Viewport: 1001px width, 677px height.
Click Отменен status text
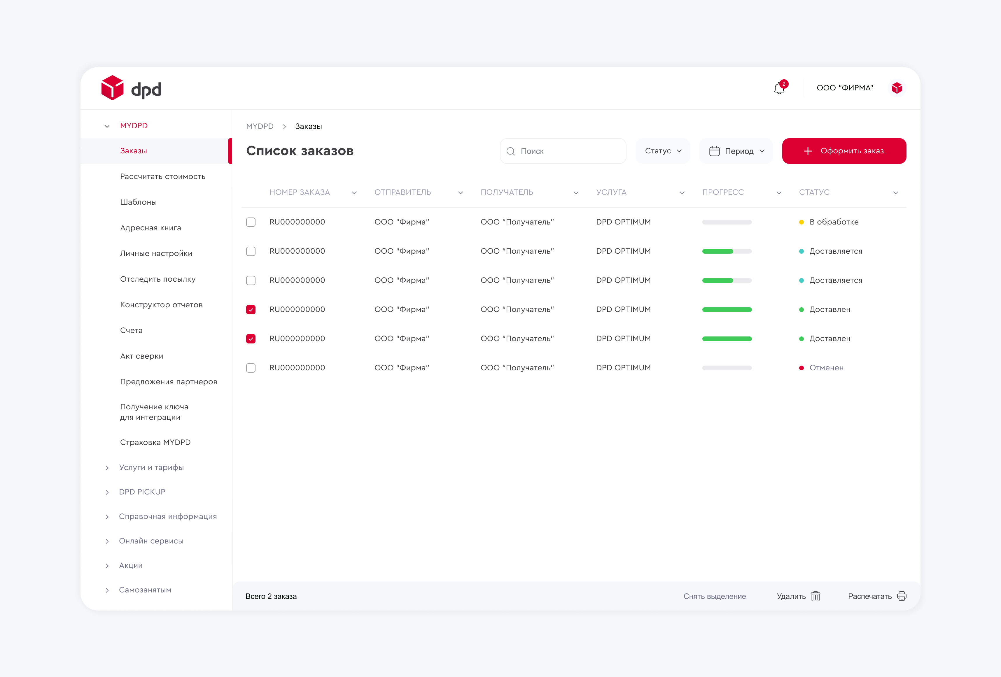[826, 368]
